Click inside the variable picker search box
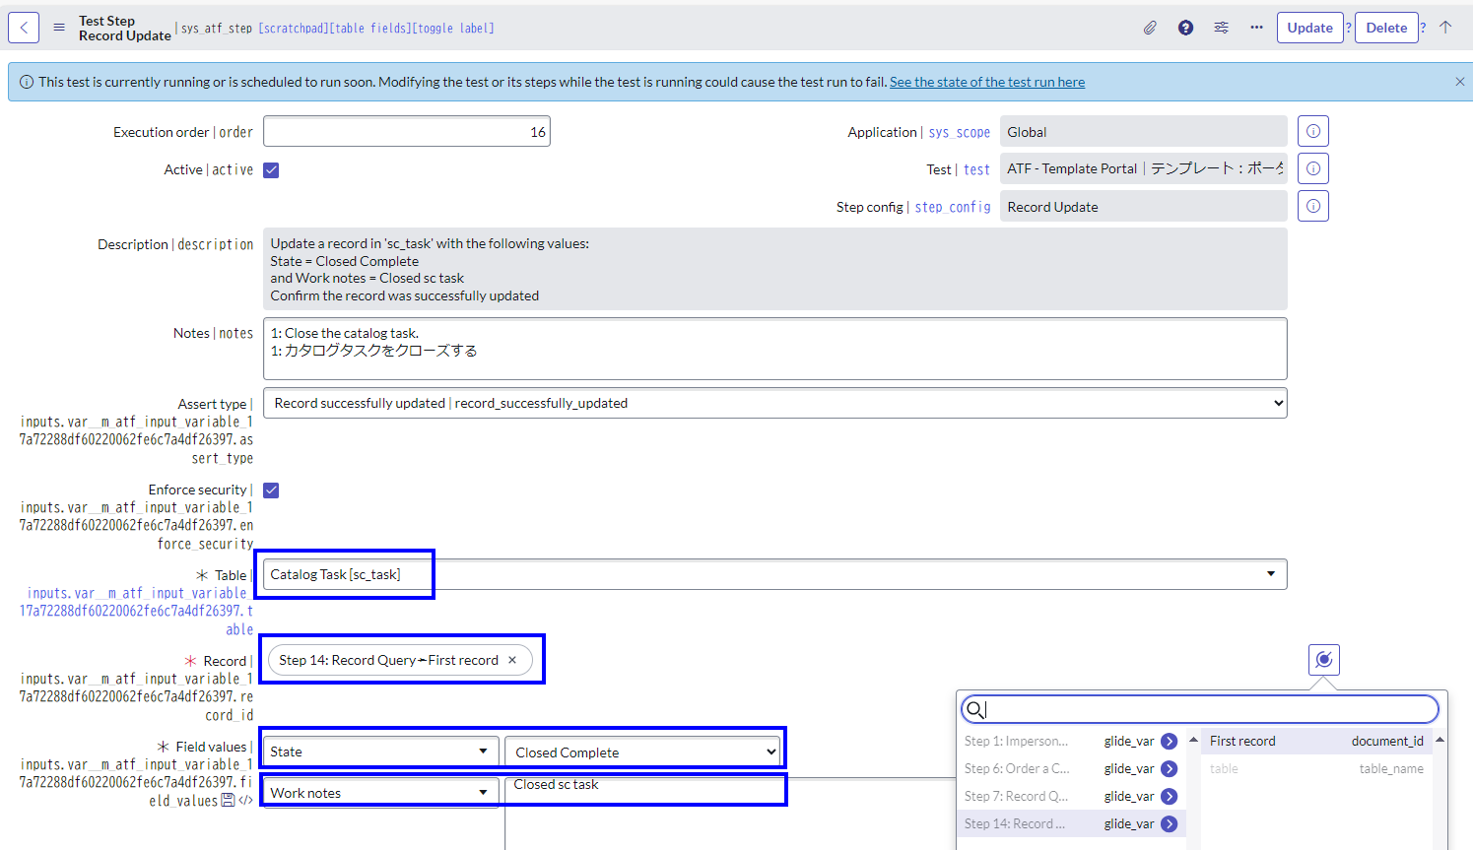 (1198, 708)
